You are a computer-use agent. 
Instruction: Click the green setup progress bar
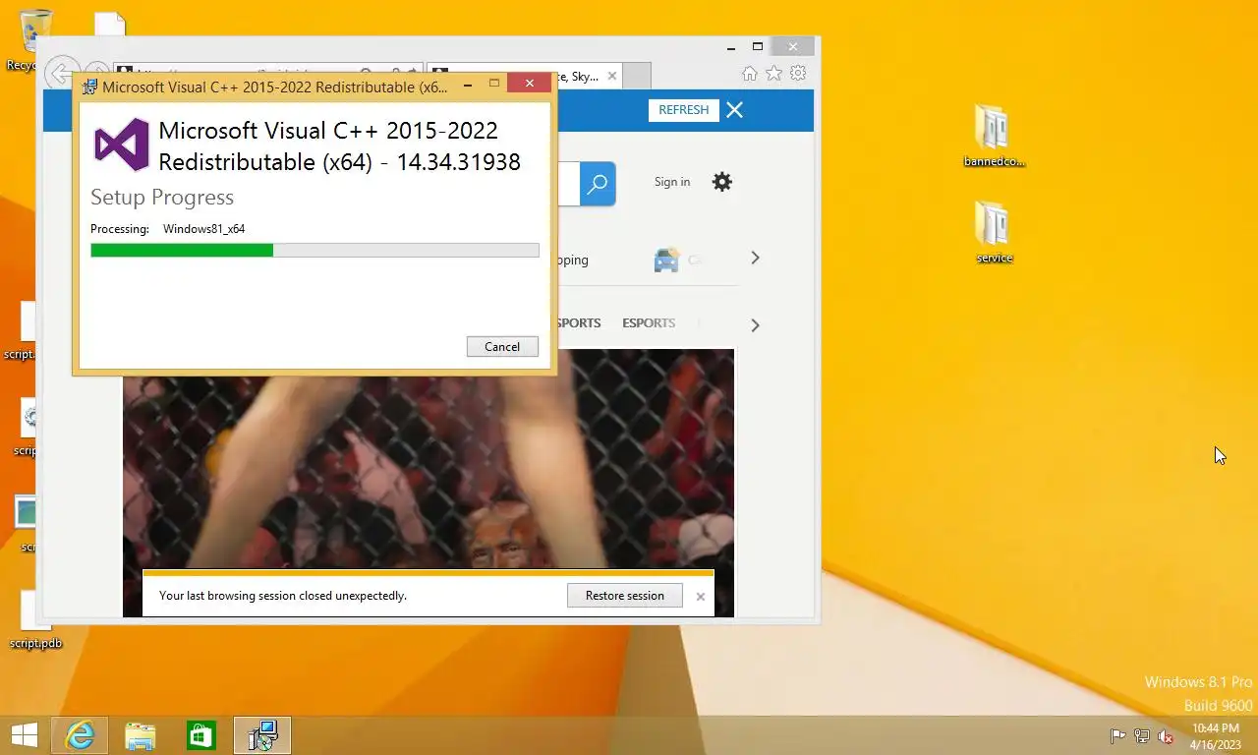coord(314,251)
